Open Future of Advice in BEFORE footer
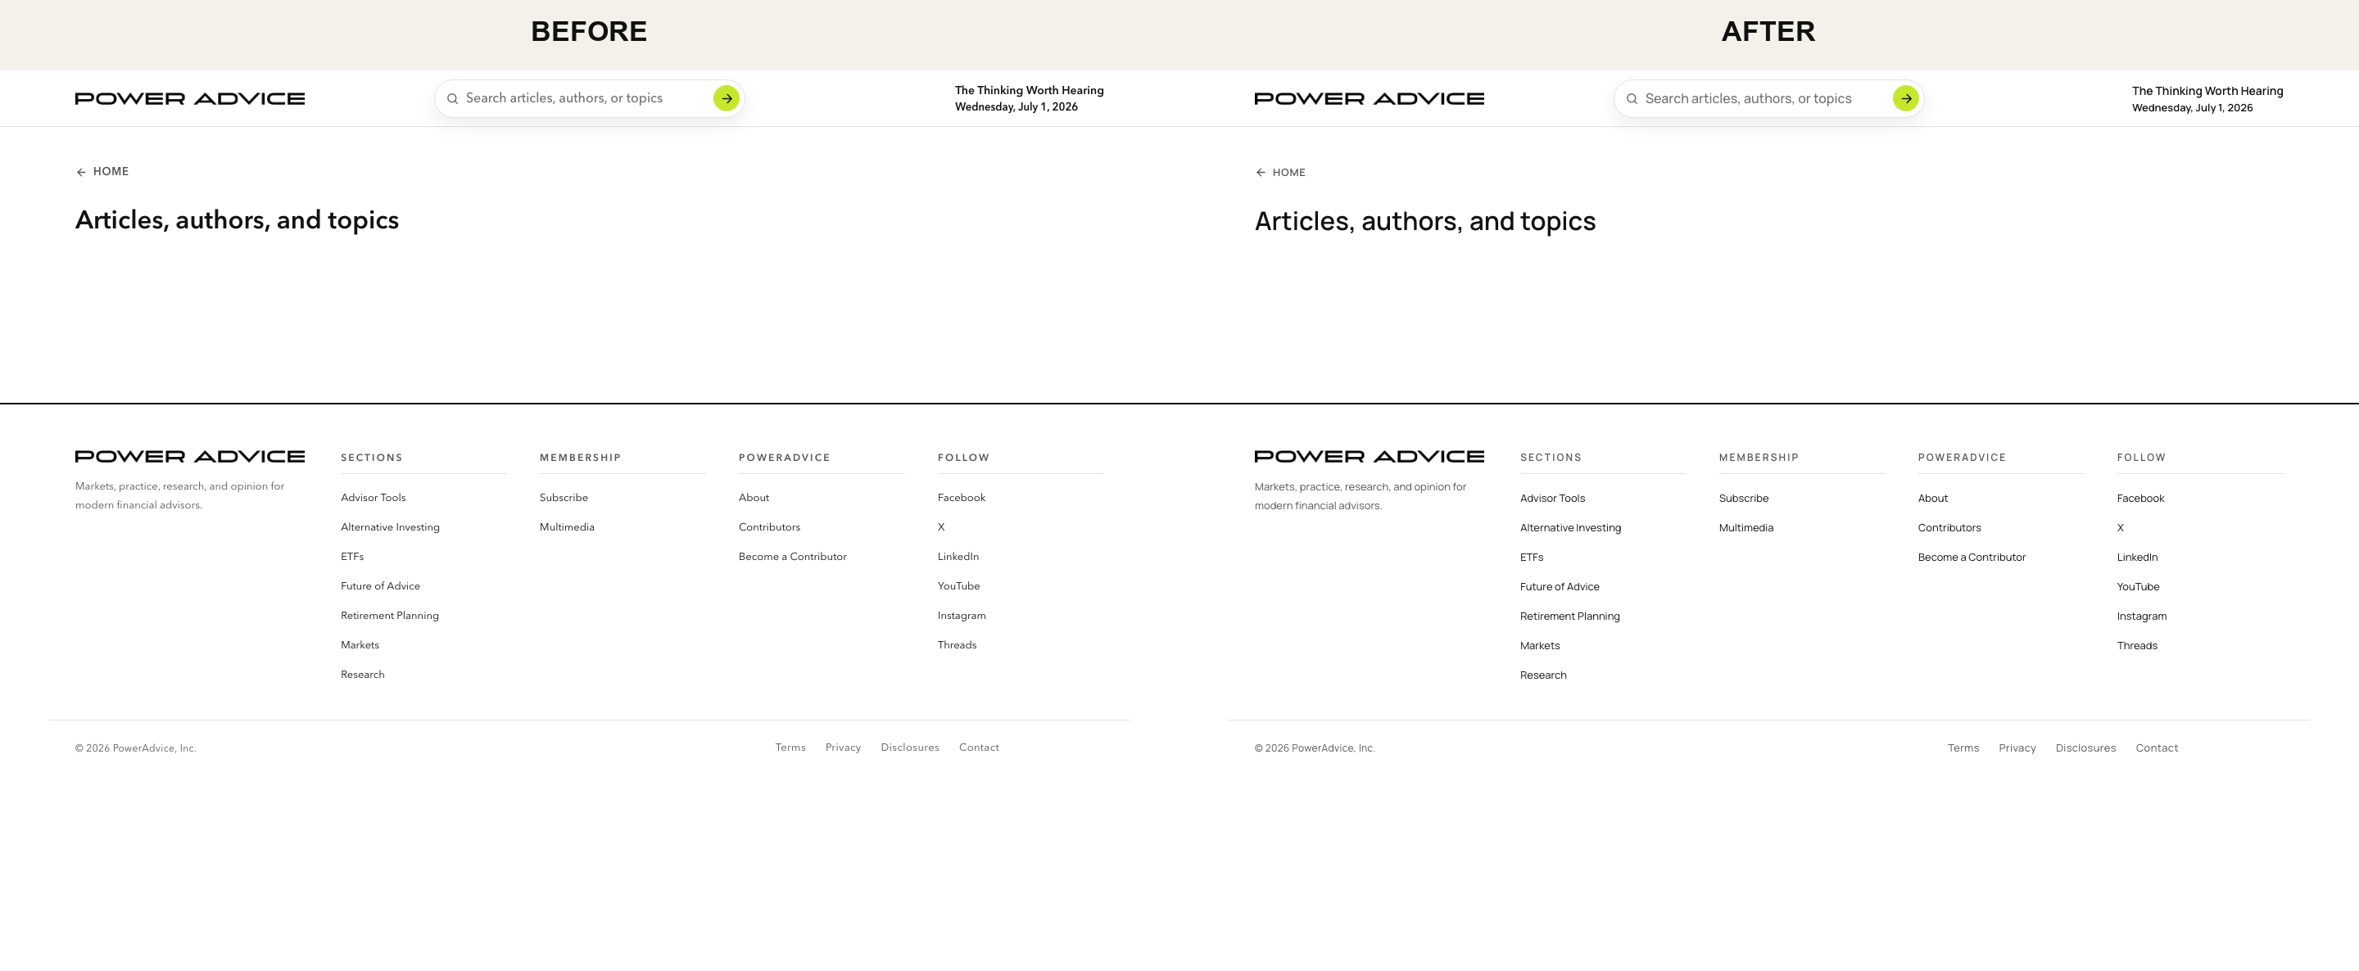This screenshot has width=2359, height=971. [x=380, y=585]
